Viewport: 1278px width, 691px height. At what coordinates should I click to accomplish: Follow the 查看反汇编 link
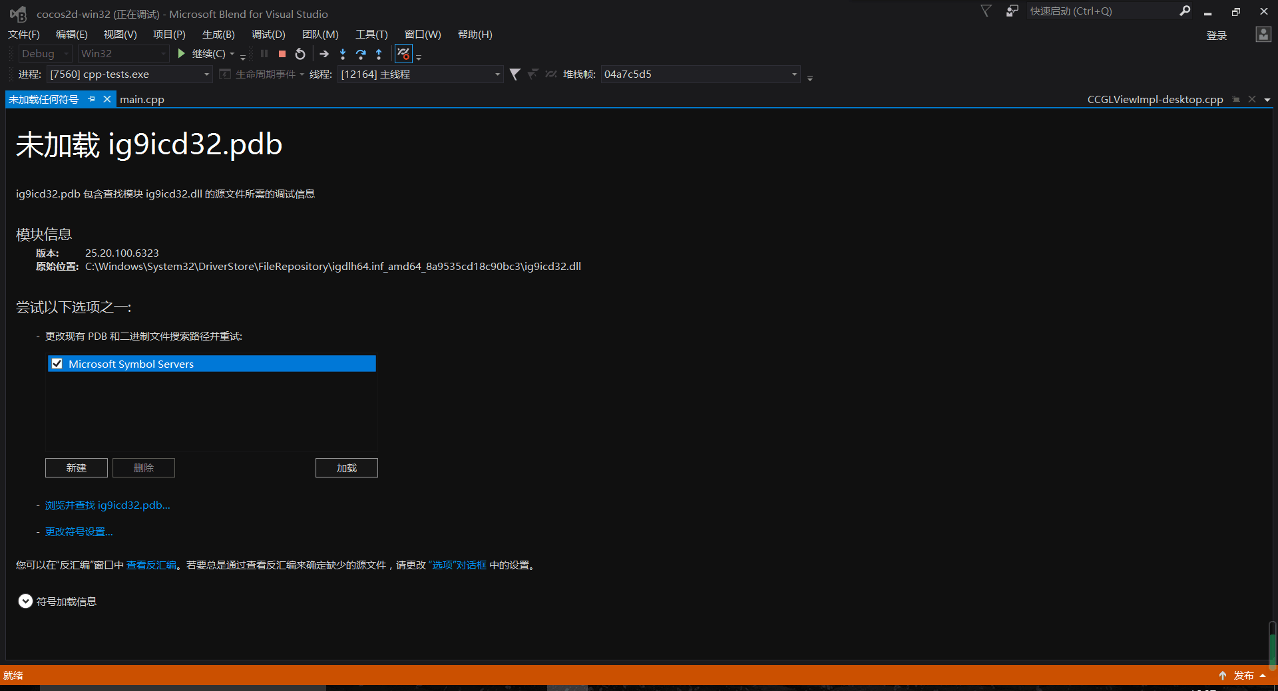(x=152, y=565)
